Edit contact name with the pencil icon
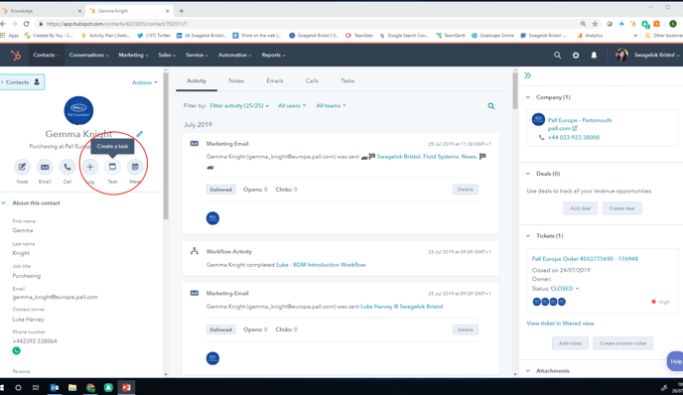The image size is (683, 395). tap(139, 134)
